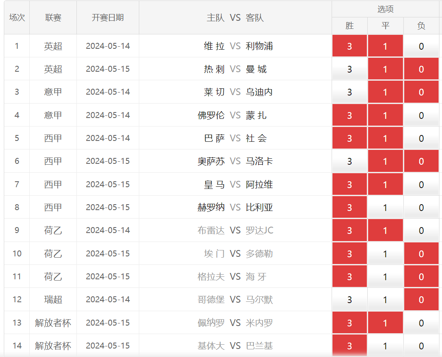442x357 pixels.
Task: Deselect 平 (1) for 布雷达 VS 罗达JC
Action: point(386,230)
